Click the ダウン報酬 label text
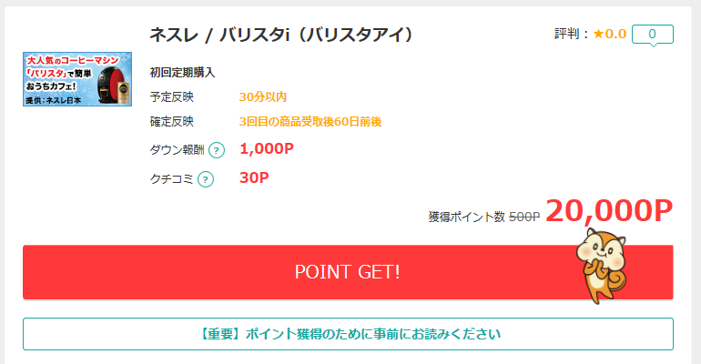This screenshot has width=701, height=364. coord(177,150)
